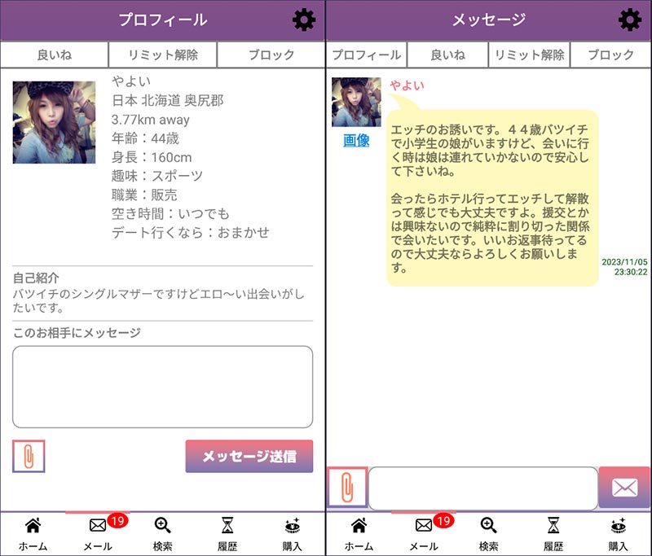Open 購入 in Profile screen bottom nav
This screenshot has height=556, width=652.
(293, 534)
